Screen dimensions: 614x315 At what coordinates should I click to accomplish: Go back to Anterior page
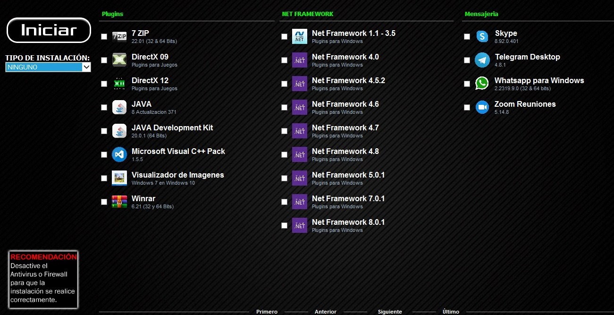pos(326,312)
